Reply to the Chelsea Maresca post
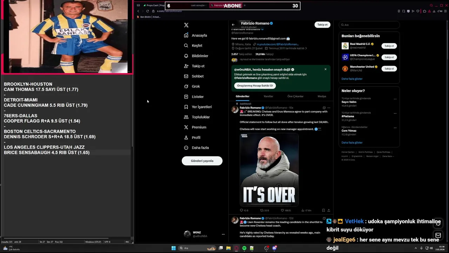This screenshot has height=253, width=449. tap(241, 210)
